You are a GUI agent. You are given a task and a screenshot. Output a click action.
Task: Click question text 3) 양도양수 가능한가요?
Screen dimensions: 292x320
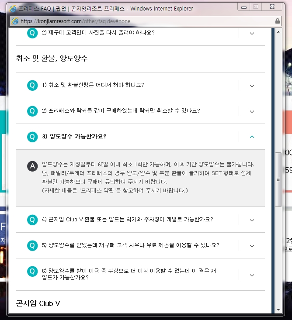pyautogui.click(x=74, y=136)
